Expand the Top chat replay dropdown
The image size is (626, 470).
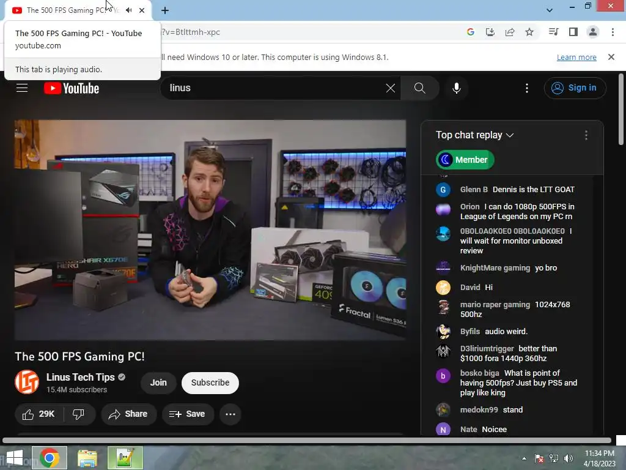pos(474,135)
